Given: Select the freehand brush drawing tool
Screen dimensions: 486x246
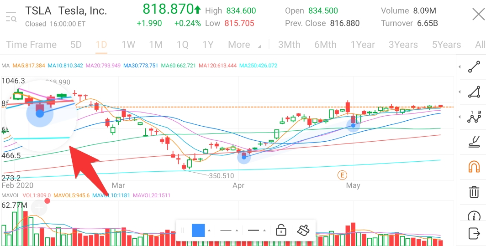Looking at the screenshot, I should [474, 142].
